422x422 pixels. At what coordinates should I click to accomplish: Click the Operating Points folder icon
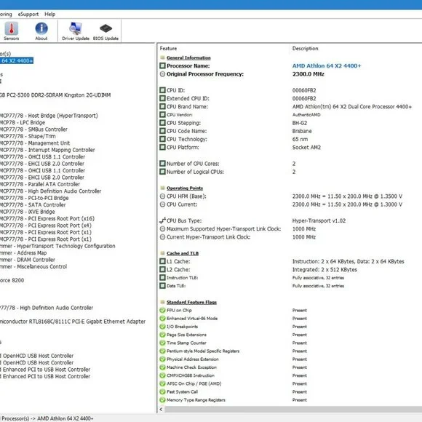[x=162, y=188]
